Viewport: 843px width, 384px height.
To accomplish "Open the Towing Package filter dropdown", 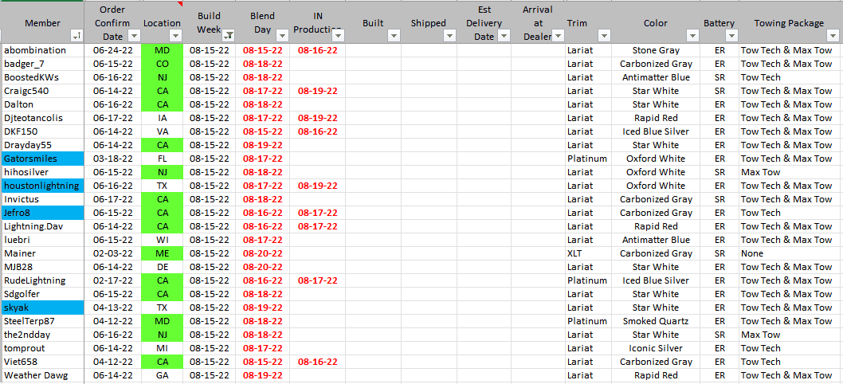I will pyautogui.click(x=834, y=36).
